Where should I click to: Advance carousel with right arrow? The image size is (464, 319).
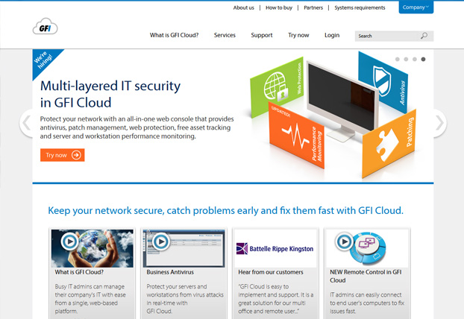click(439, 123)
